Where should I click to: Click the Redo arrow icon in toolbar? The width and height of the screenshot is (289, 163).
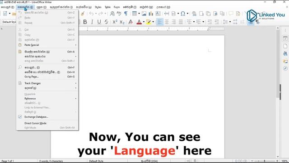coord(100,14)
